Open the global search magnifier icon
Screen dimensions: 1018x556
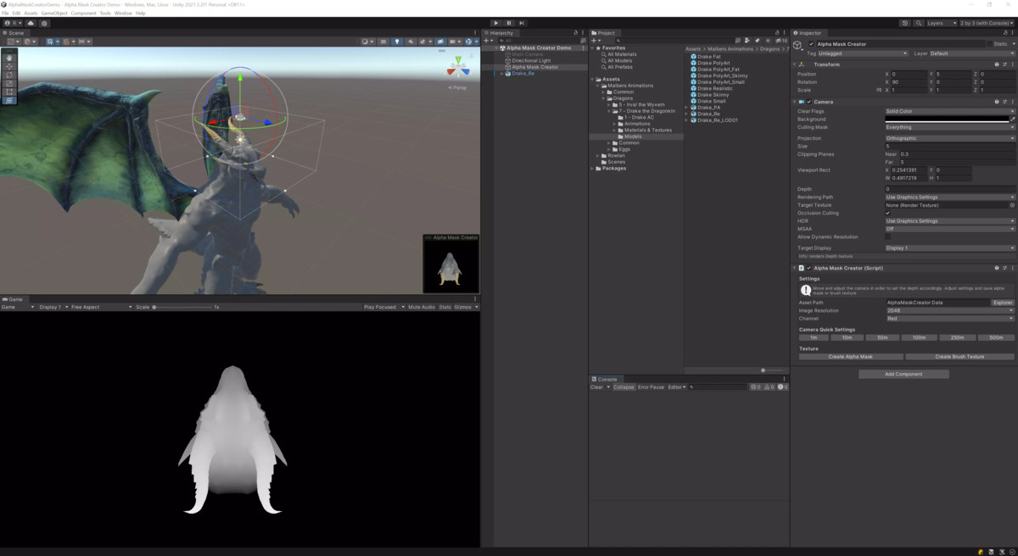click(x=920, y=23)
